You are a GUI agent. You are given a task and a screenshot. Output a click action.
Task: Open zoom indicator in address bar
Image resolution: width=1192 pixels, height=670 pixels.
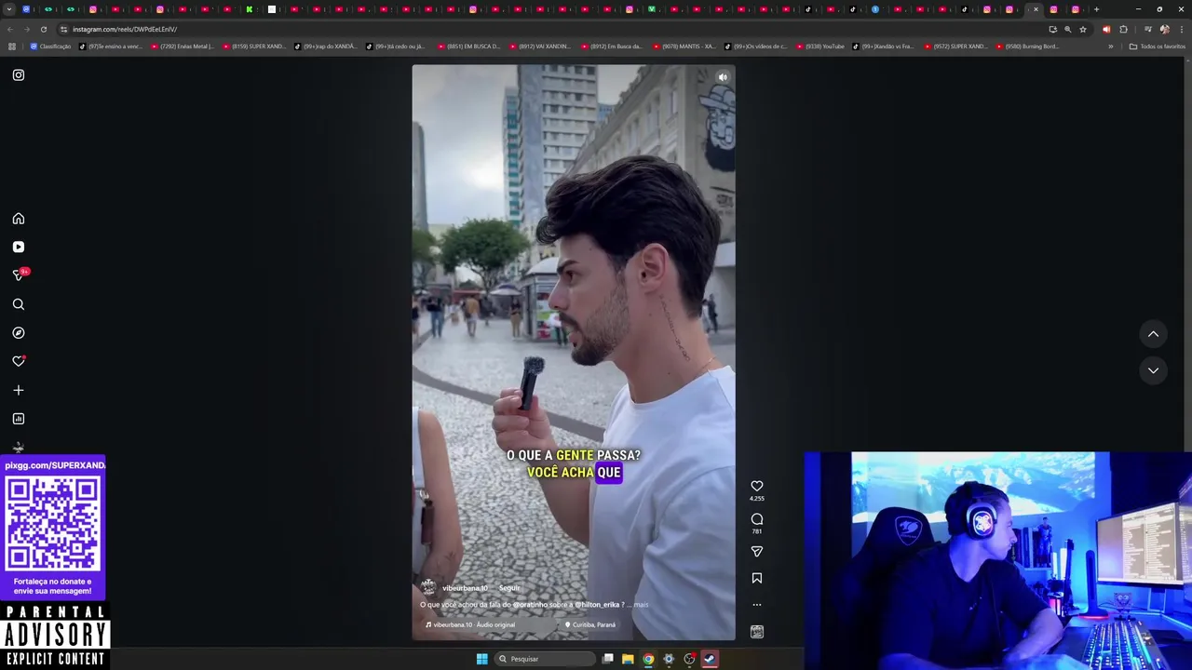1068,29
